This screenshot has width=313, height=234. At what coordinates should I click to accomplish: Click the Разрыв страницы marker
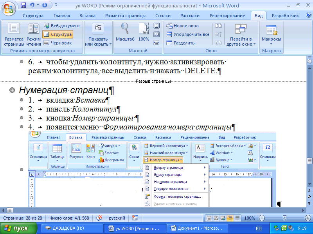pyautogui.click(x=153, y=82)
